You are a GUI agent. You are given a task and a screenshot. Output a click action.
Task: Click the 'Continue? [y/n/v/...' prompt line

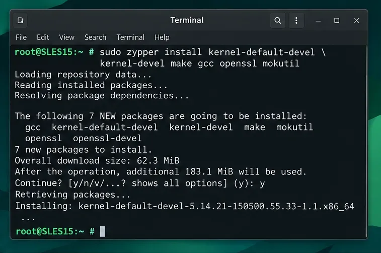click(x=140, y=183)
